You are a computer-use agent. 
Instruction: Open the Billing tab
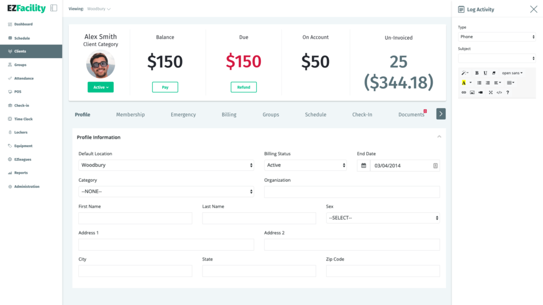[x=229, y=114]
